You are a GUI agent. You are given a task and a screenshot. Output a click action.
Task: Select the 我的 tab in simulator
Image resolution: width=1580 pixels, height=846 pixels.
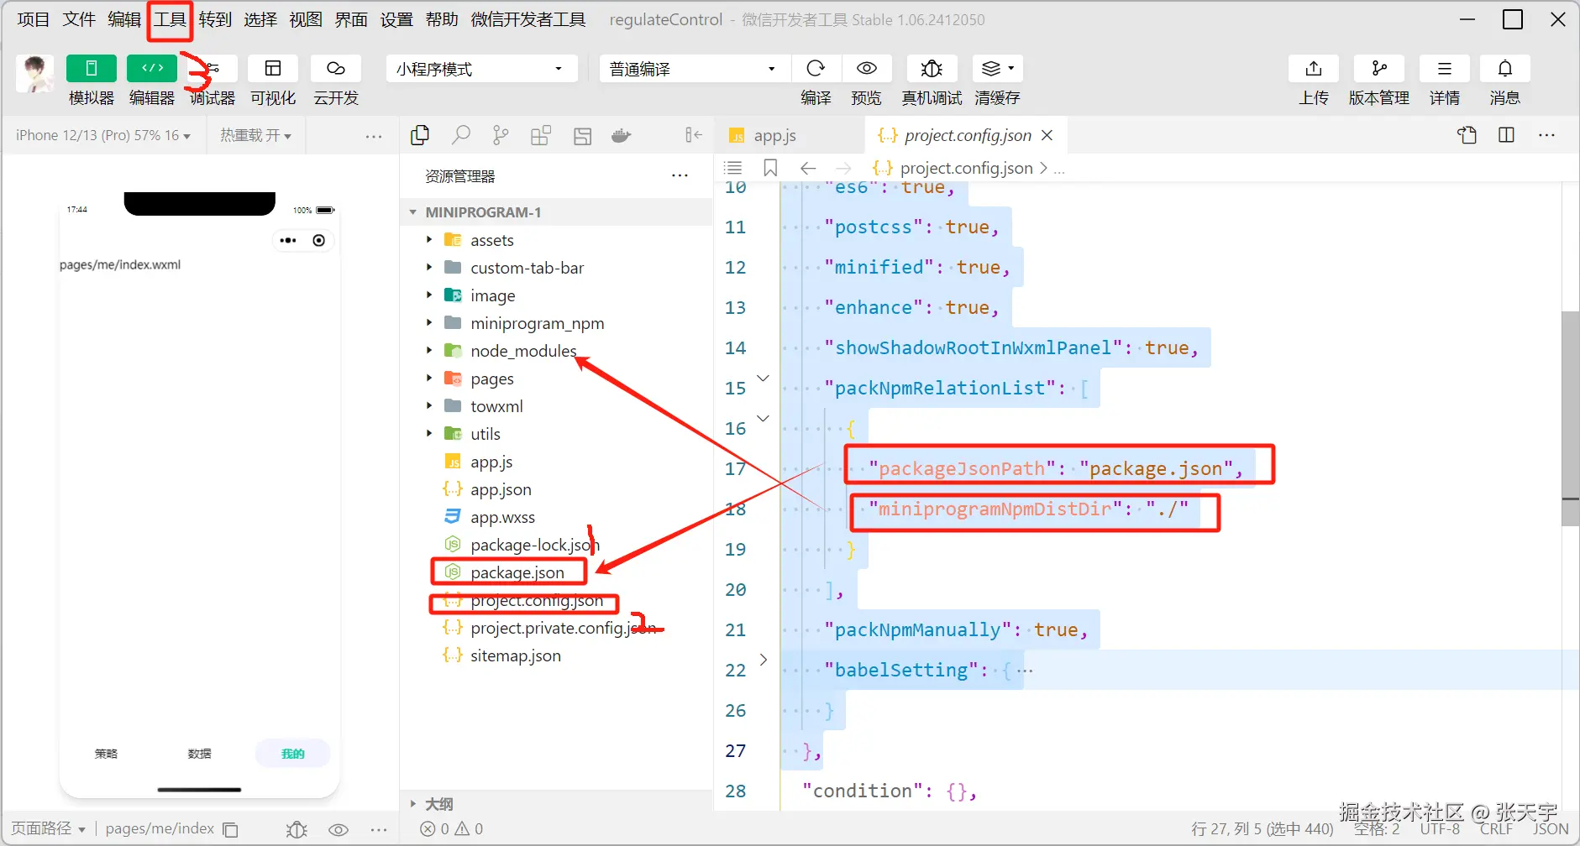point(292,753)
